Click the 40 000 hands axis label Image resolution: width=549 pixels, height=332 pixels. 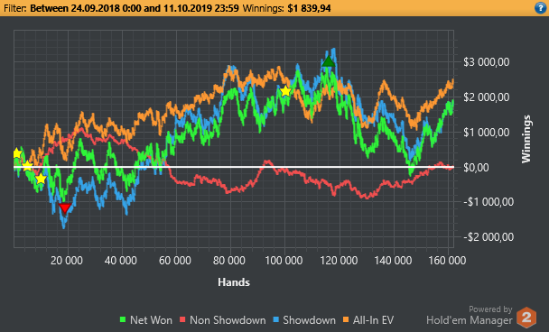coord(121,261)
